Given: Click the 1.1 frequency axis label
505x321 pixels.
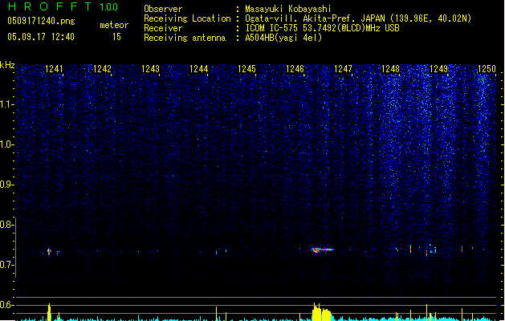Looking at the screenshot, I should point(6,104).
